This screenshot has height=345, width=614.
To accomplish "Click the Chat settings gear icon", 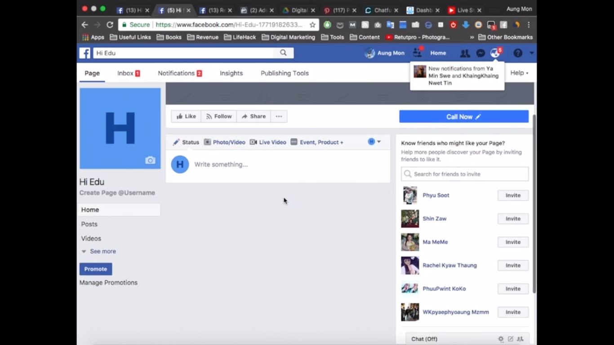I will tap(501, 339).
